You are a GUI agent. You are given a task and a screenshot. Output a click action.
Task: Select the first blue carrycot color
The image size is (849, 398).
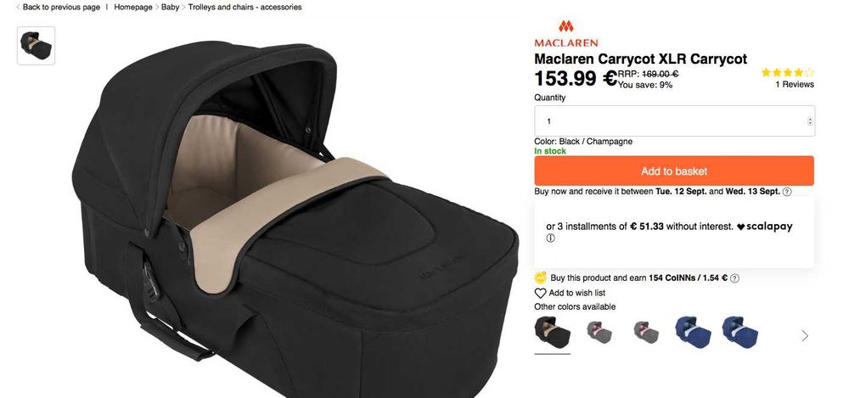click(693, 332)
